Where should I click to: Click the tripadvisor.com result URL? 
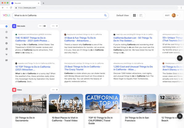(35, 34)
